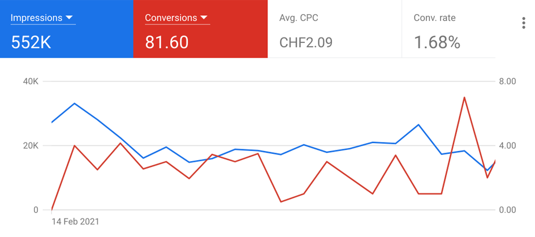Expand the Impressions metric dropdown arrow
Viewport: 535px width, 237px height.
69,18
